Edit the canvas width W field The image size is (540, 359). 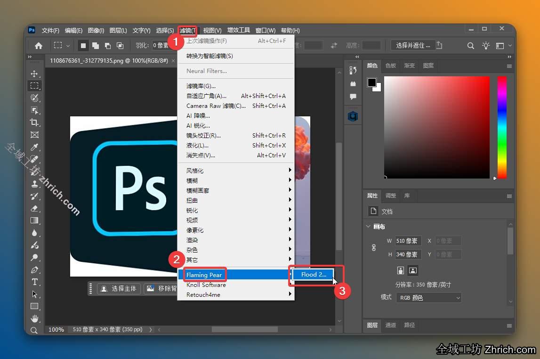tap(408, 241)
